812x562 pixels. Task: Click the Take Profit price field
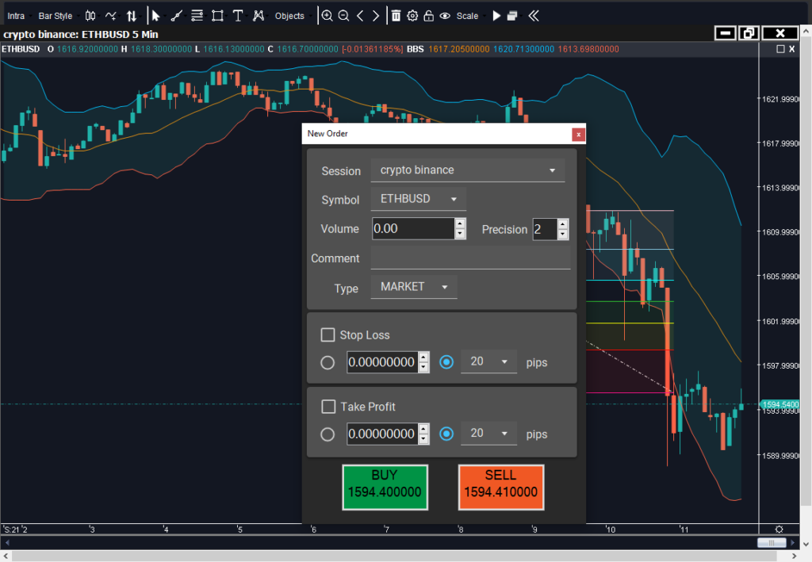coord(382,434)
